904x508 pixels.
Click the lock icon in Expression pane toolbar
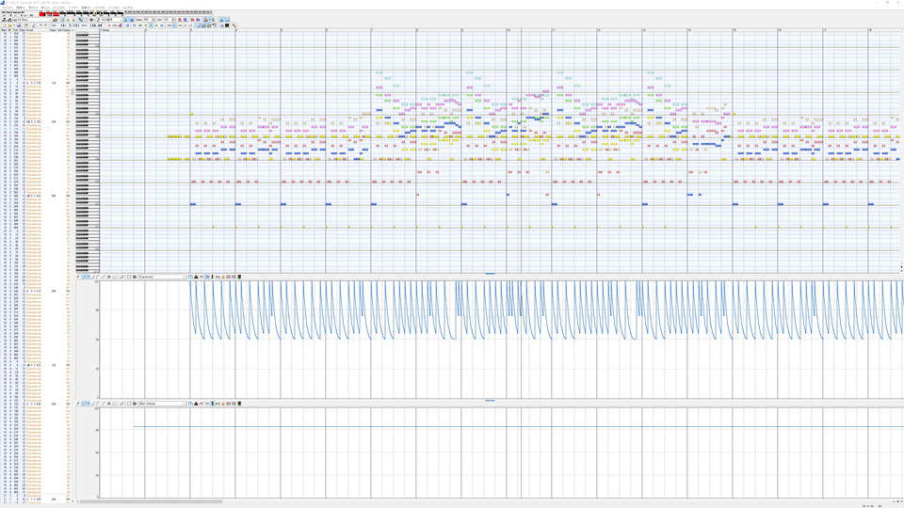pos(223,277)
